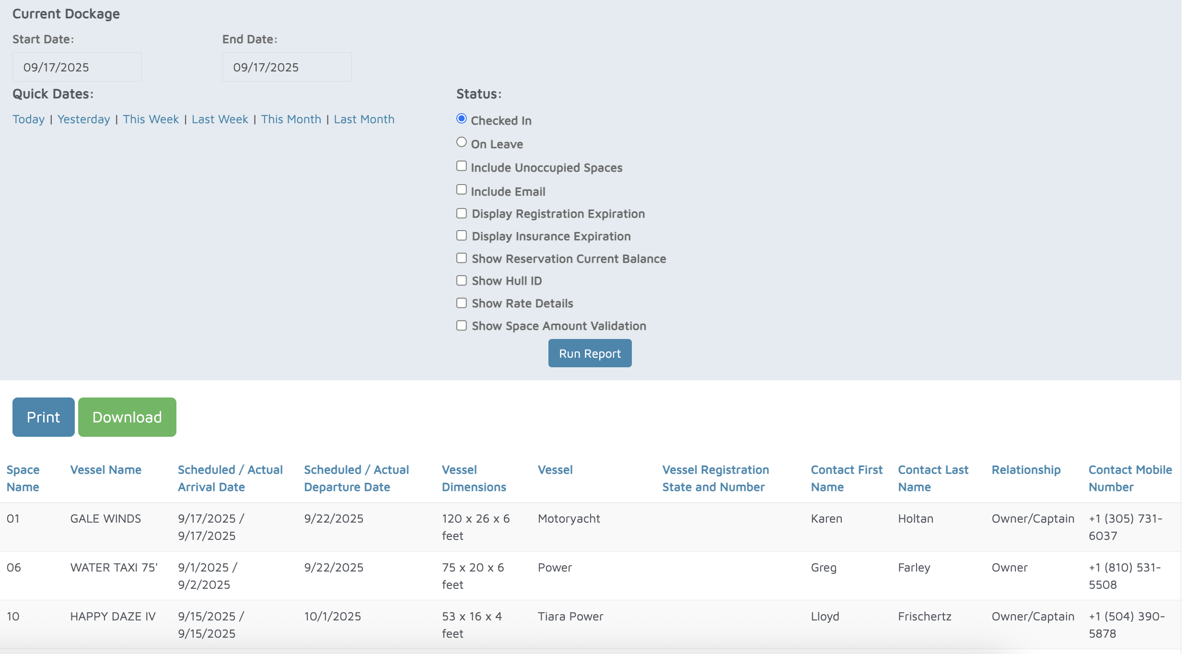Screen dimensions: 1186x654
Task: Check Show Reservation Current Balance
Action: click(461, 258)
